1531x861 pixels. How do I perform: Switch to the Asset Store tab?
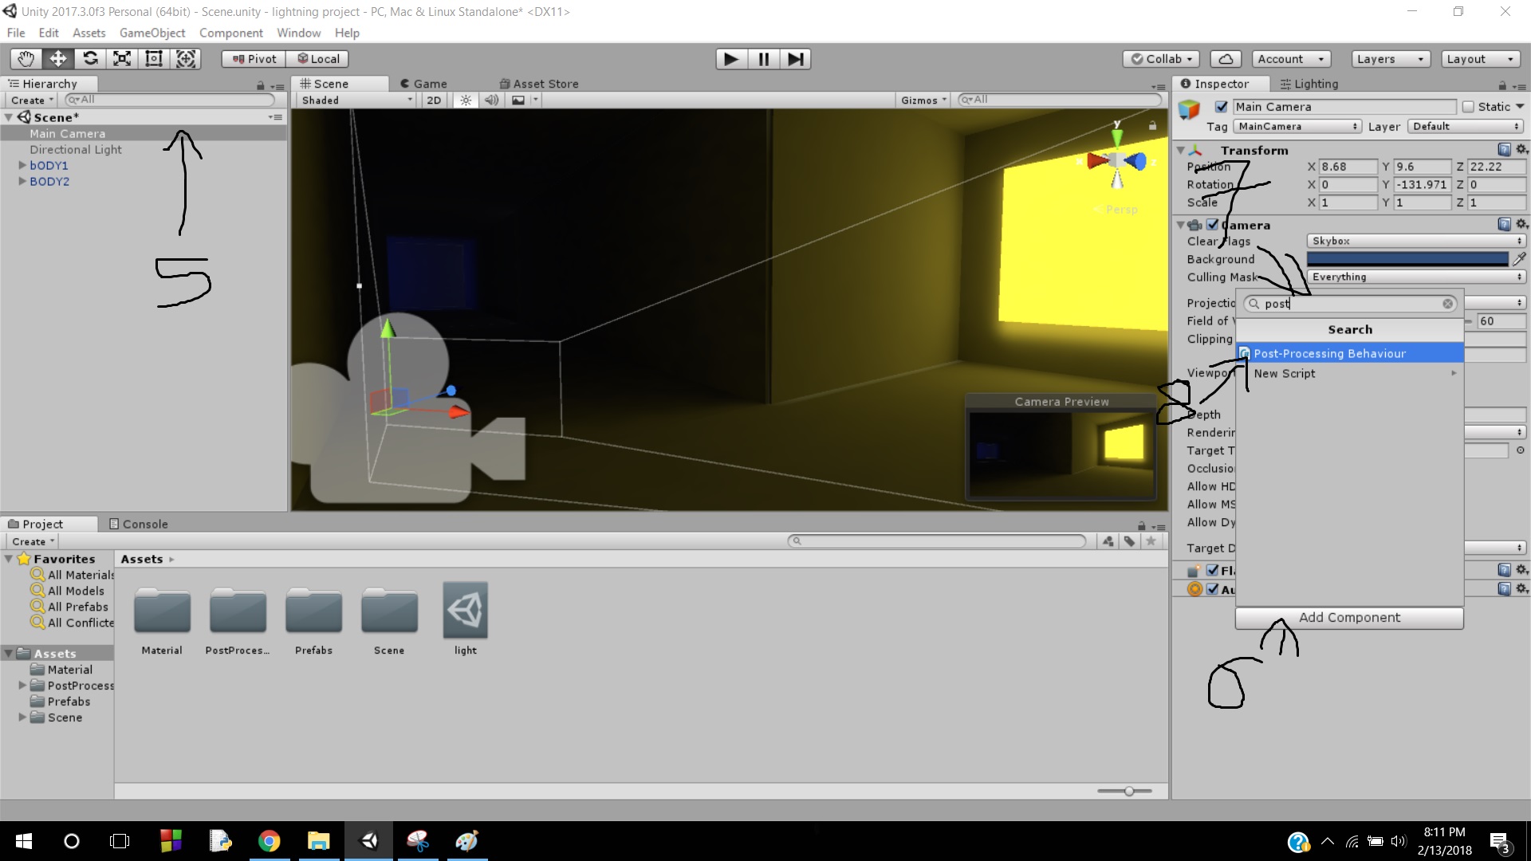(539, 84)
